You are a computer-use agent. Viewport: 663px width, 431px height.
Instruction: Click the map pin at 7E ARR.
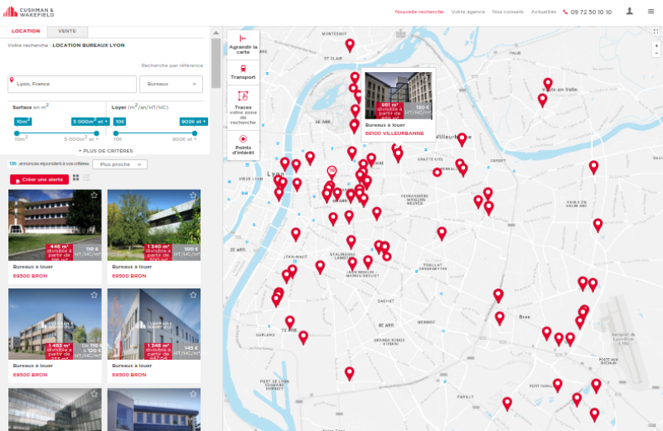tap(289, 322)
